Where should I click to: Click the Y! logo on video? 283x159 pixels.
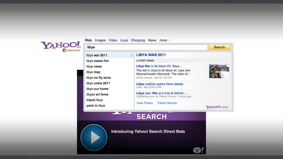[198, 150]
